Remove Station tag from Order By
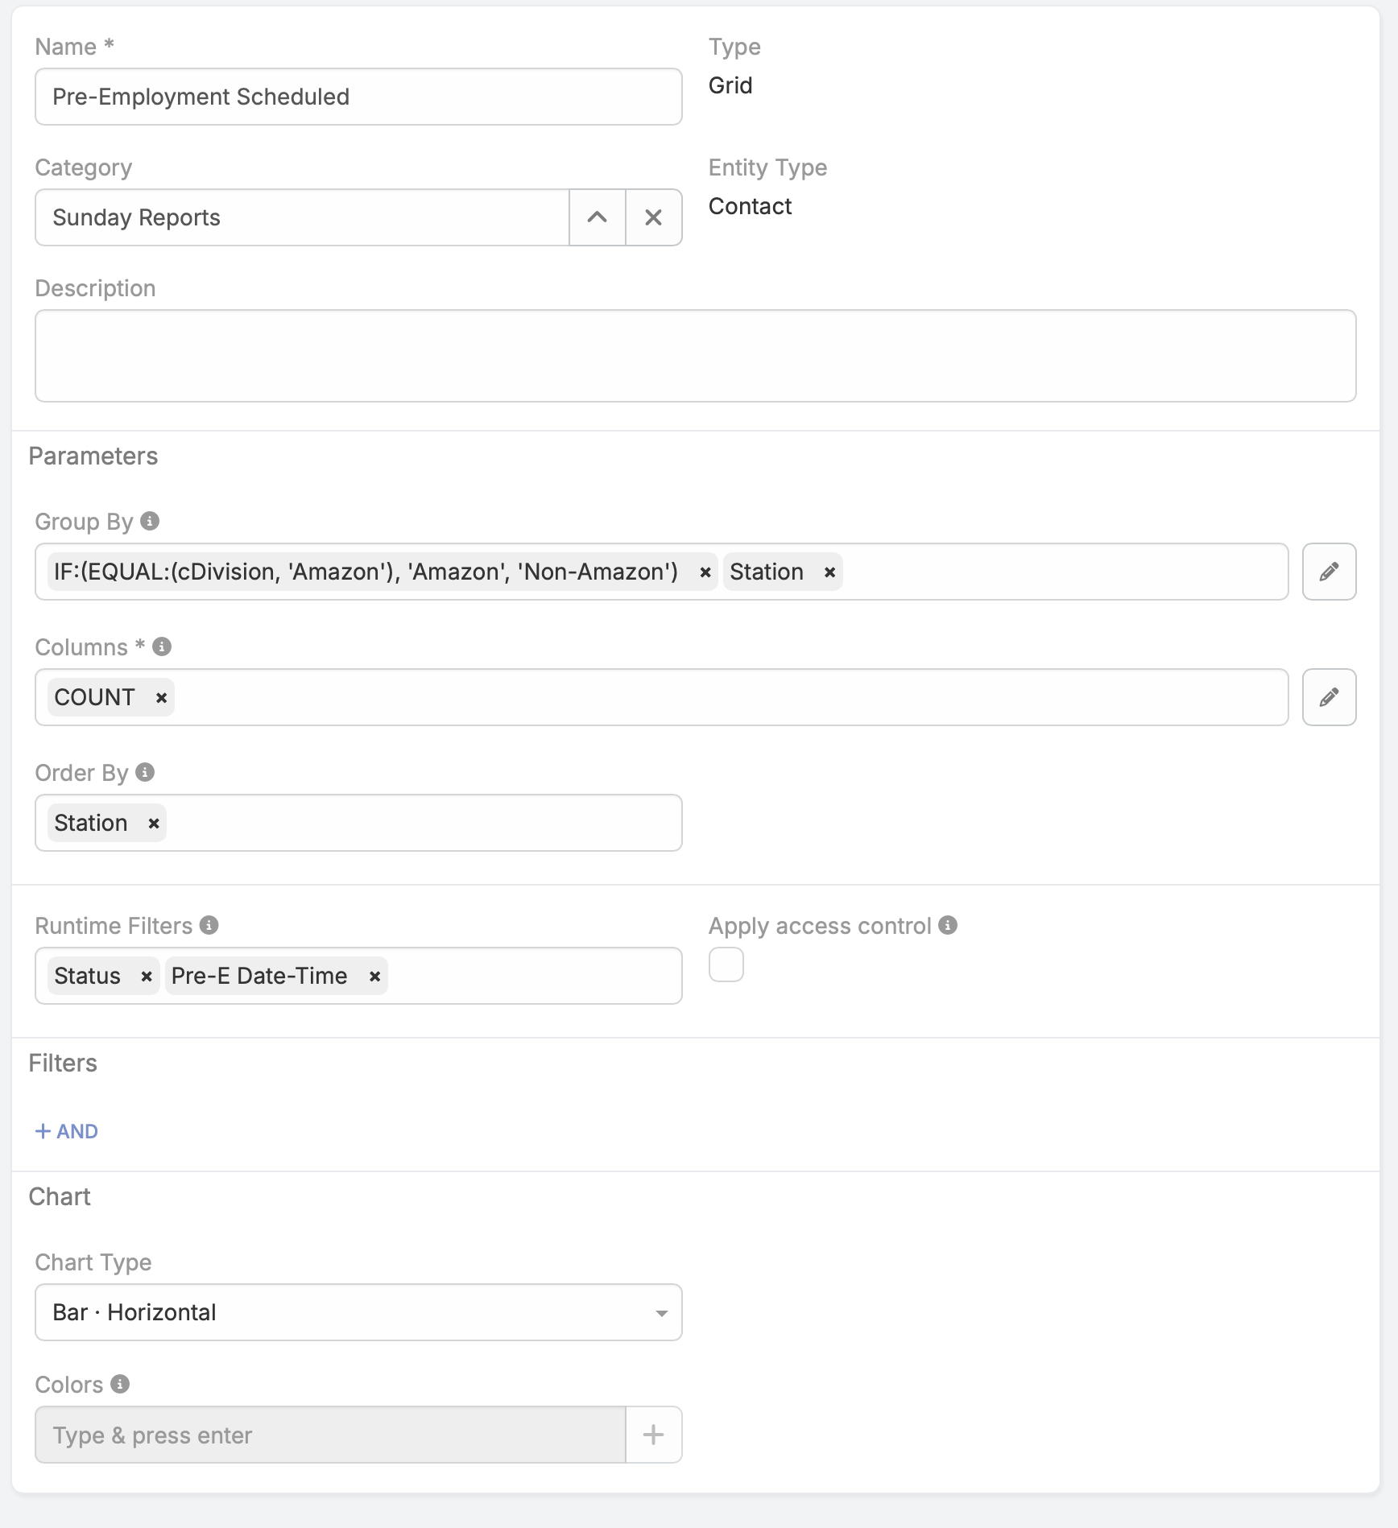The width and height of the screenshot is (1398, 1528). click(x=153, y=824)
